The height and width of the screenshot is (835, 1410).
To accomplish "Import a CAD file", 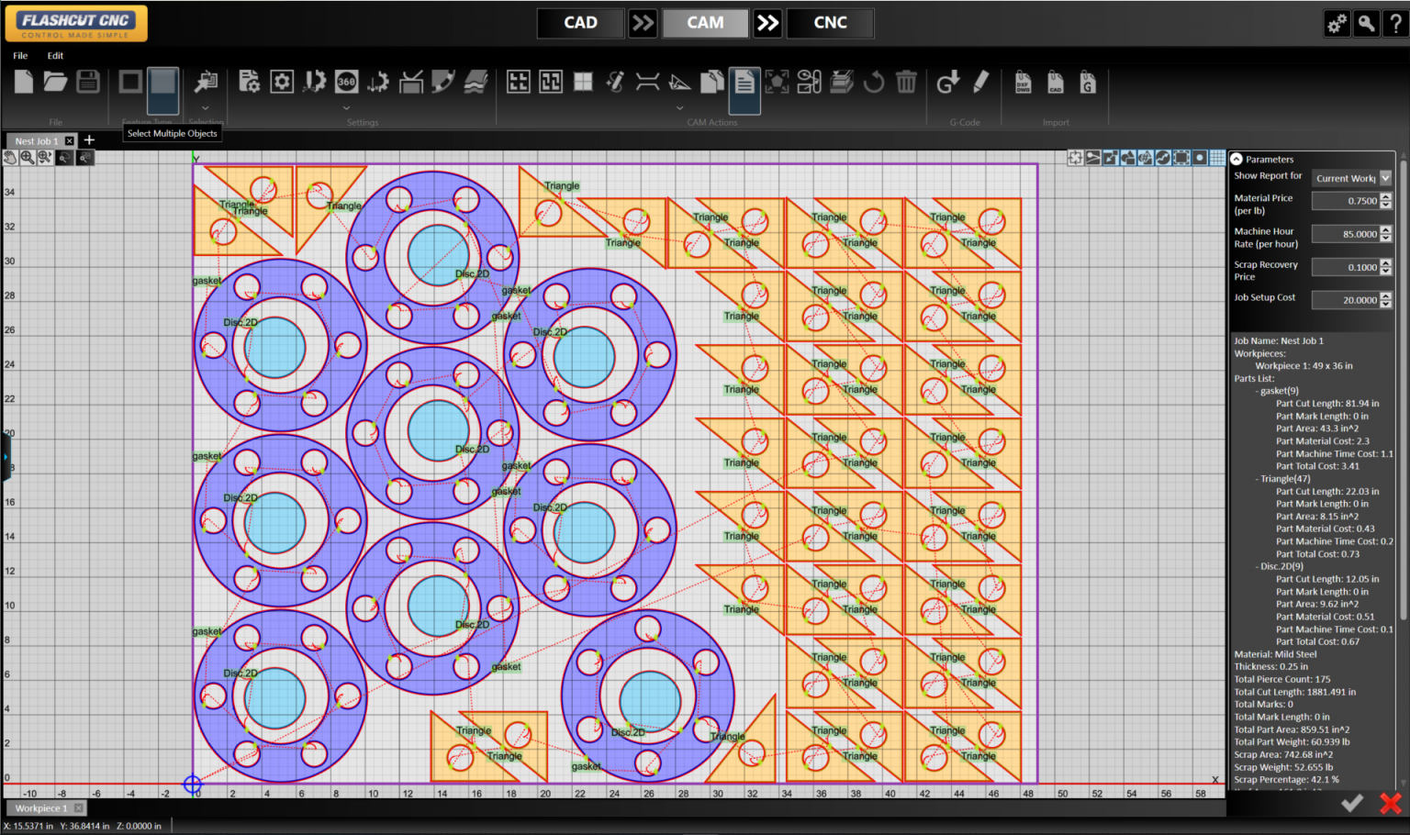I will coord(1055,83).
